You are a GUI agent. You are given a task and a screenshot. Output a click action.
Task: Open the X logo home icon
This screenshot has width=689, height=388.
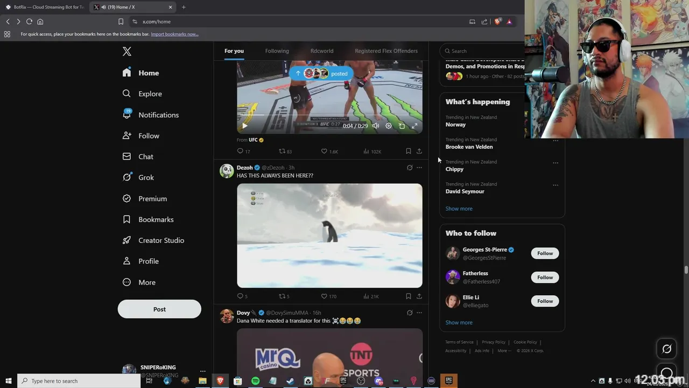[x=126, y=51]
